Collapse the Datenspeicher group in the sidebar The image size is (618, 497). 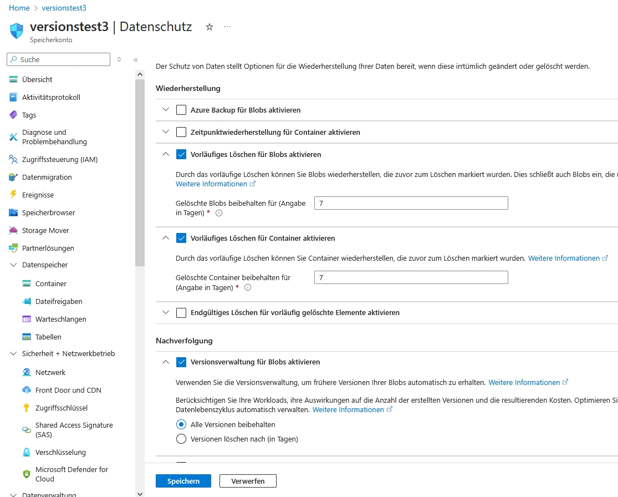(x=13, y=265)
